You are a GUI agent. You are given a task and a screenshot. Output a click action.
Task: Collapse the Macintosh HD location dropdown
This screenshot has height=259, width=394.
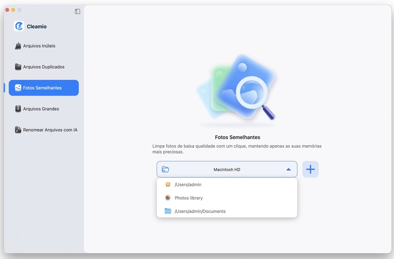(x=227, y=169)
